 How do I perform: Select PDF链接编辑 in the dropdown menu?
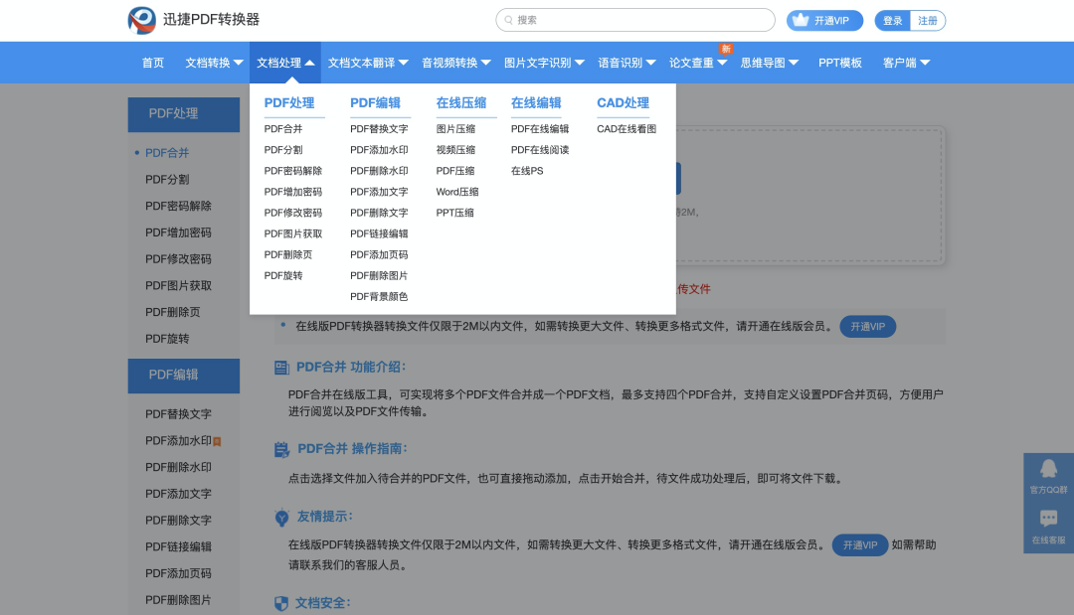point(379,233)
